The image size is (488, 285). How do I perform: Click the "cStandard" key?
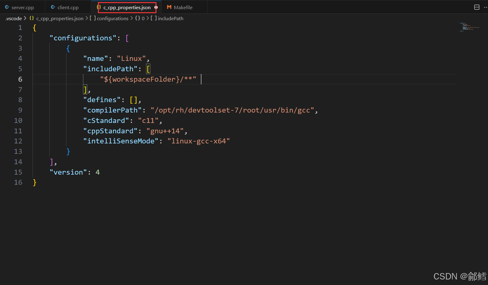tap(106, 120)
